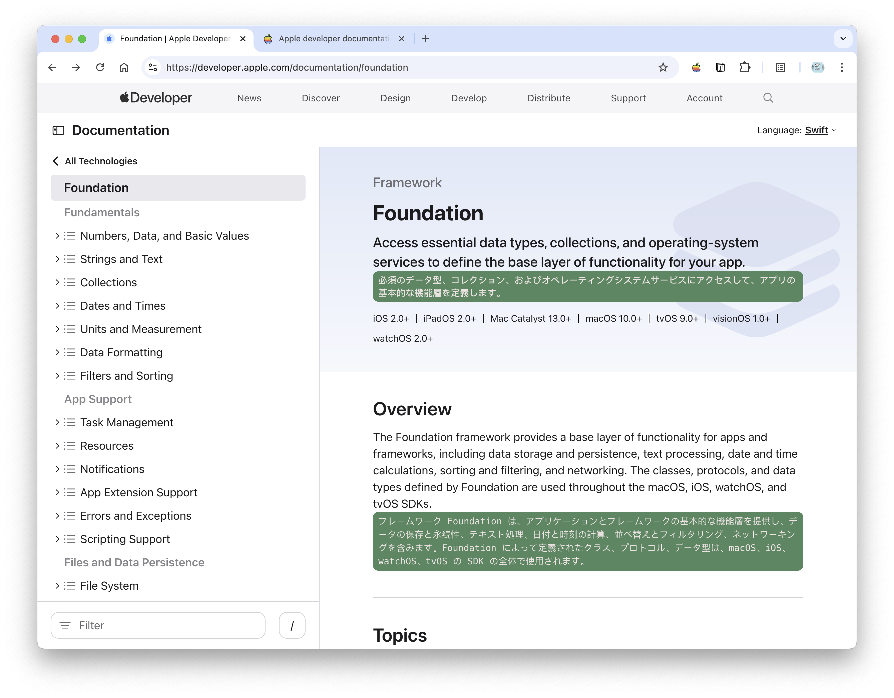Open File System in the sidebar
Image resolution: width=894 pixels, height=698 pixels.
(109, 585)
